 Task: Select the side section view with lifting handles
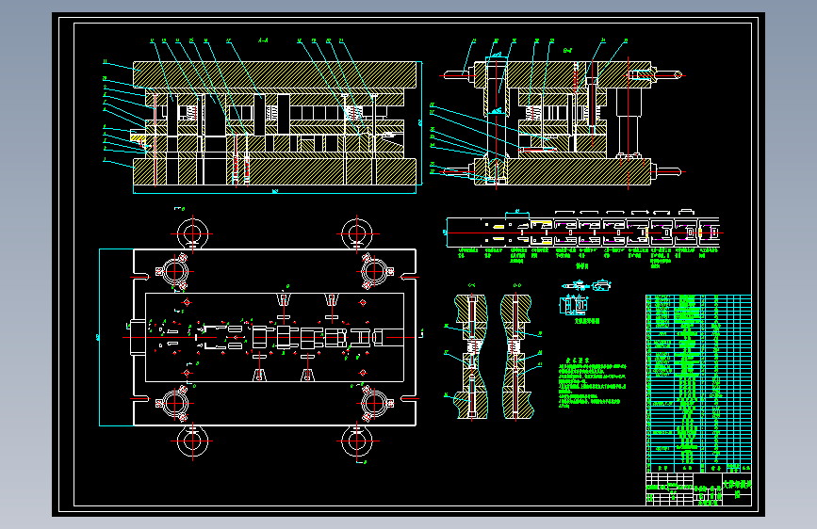pyautogui.click(x=563, y=123)
